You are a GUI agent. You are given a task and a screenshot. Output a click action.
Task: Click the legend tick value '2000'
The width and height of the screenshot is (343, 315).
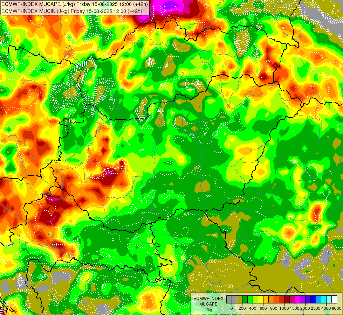pos(305,308)
